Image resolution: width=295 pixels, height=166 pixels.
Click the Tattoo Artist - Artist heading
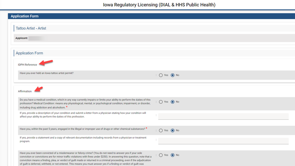click(x=31, y=28)
